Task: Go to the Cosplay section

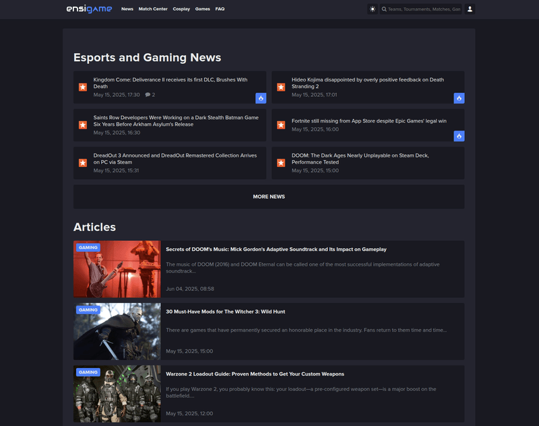Action: [x=181, y=9]
